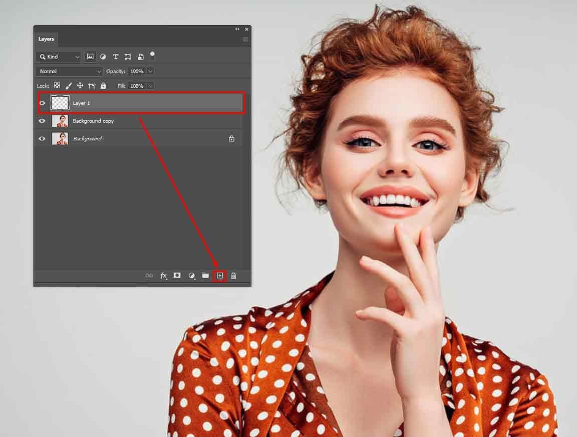The width and height of the screenshot is (577, 437).
Task: Filter layers by pixel layer icon
Action: click(90, 57)
